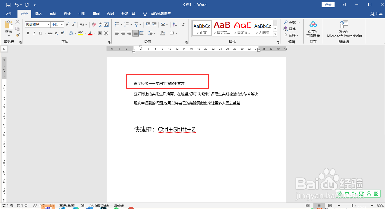The image size is (385, 209).
Task: Toggle Italic formatting
Action: click(x=34, y=33)
